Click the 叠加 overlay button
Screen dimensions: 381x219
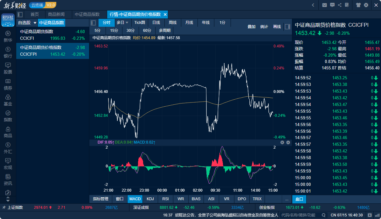pos(252,27)
